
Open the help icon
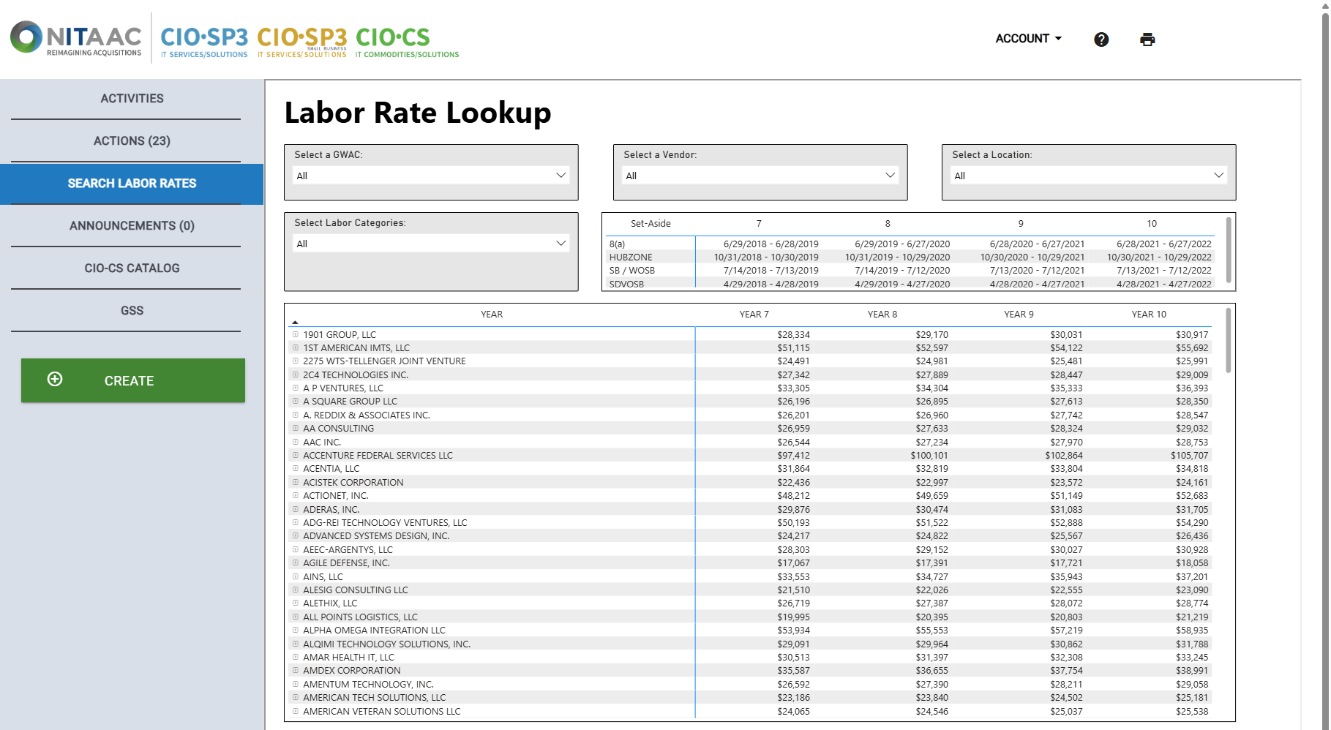click(1101, 39)
